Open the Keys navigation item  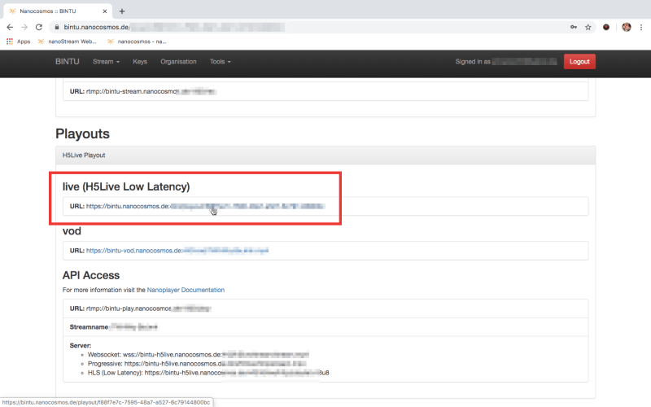tap(140, 62)
